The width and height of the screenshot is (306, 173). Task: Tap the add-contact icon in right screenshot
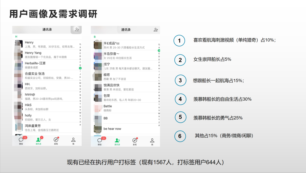pos(156,29)
